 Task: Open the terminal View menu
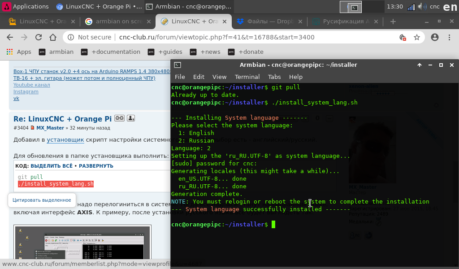pyautogui.click(x=219, y=77)
